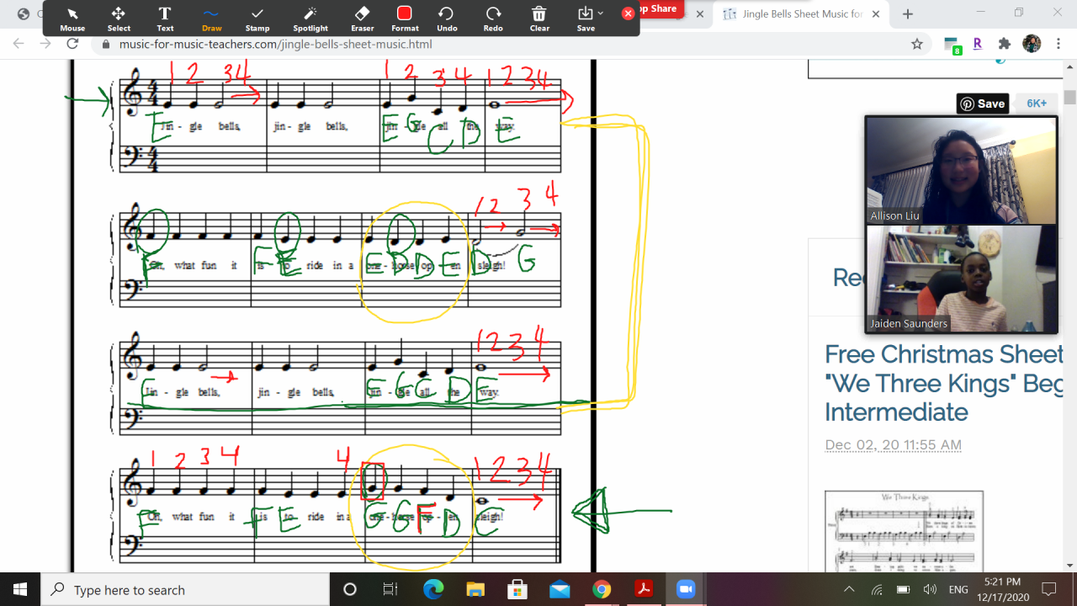Open Cortana from the taskbar
The image size is (1077, 606).
pyautogui.click(x=350, y=589)
